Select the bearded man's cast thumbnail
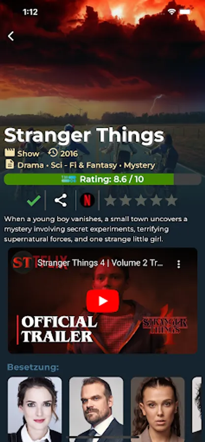The width and height of the screenshot is (205, 442). click(96, 409)
